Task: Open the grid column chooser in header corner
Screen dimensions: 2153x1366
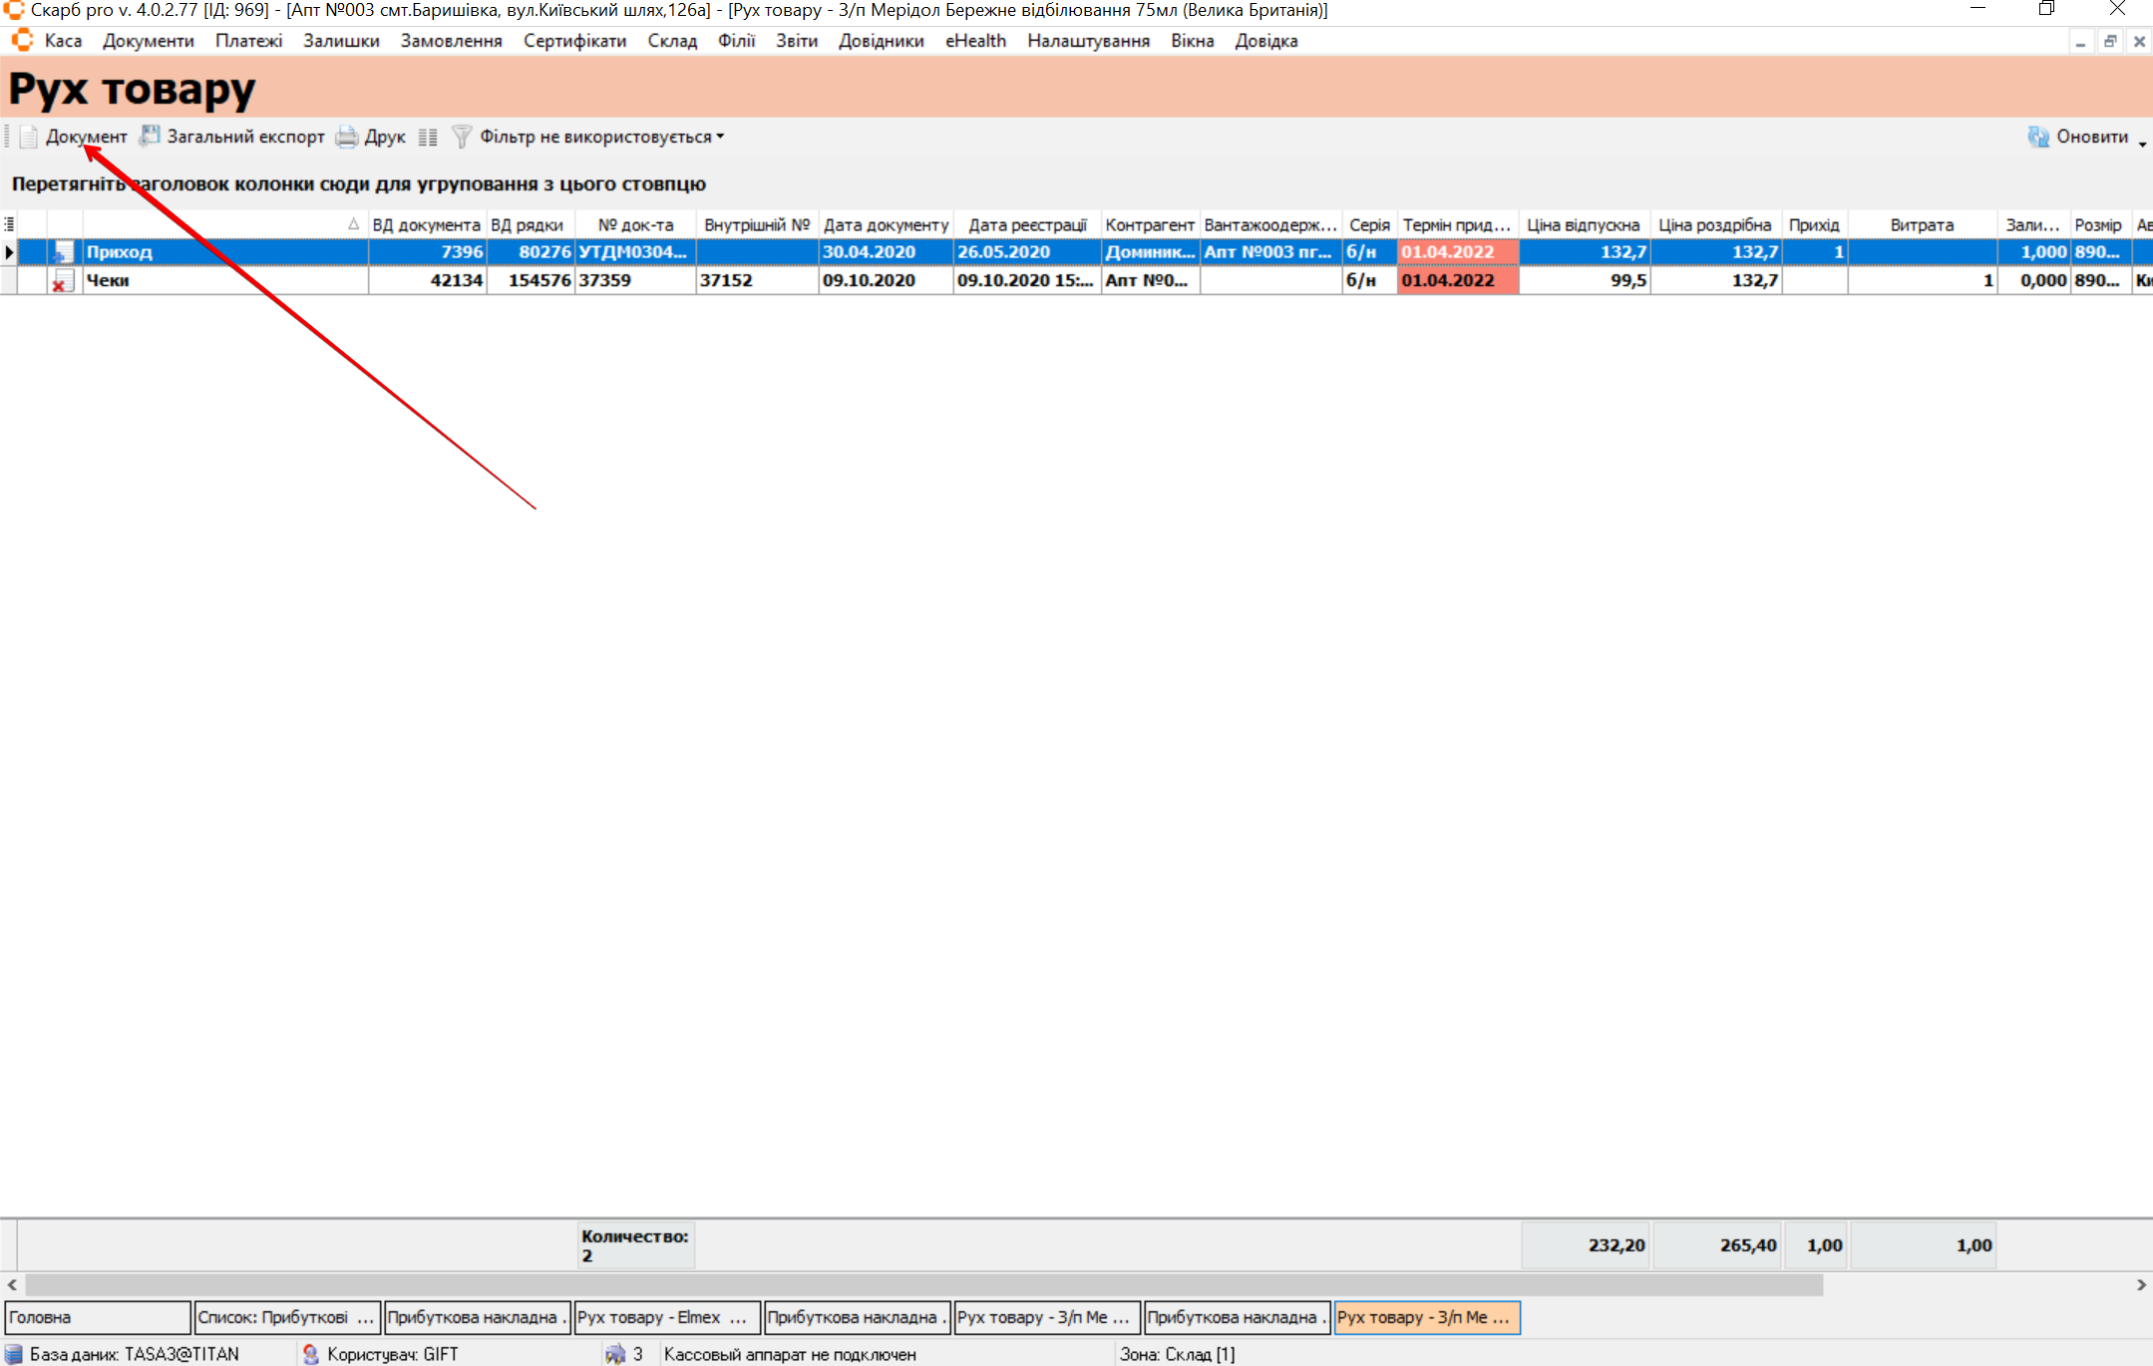Action: pos(9,225)
